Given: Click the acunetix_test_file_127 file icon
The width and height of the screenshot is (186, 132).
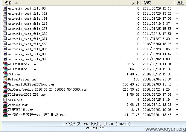Looking at the screenshot, I should click(5, 13).
